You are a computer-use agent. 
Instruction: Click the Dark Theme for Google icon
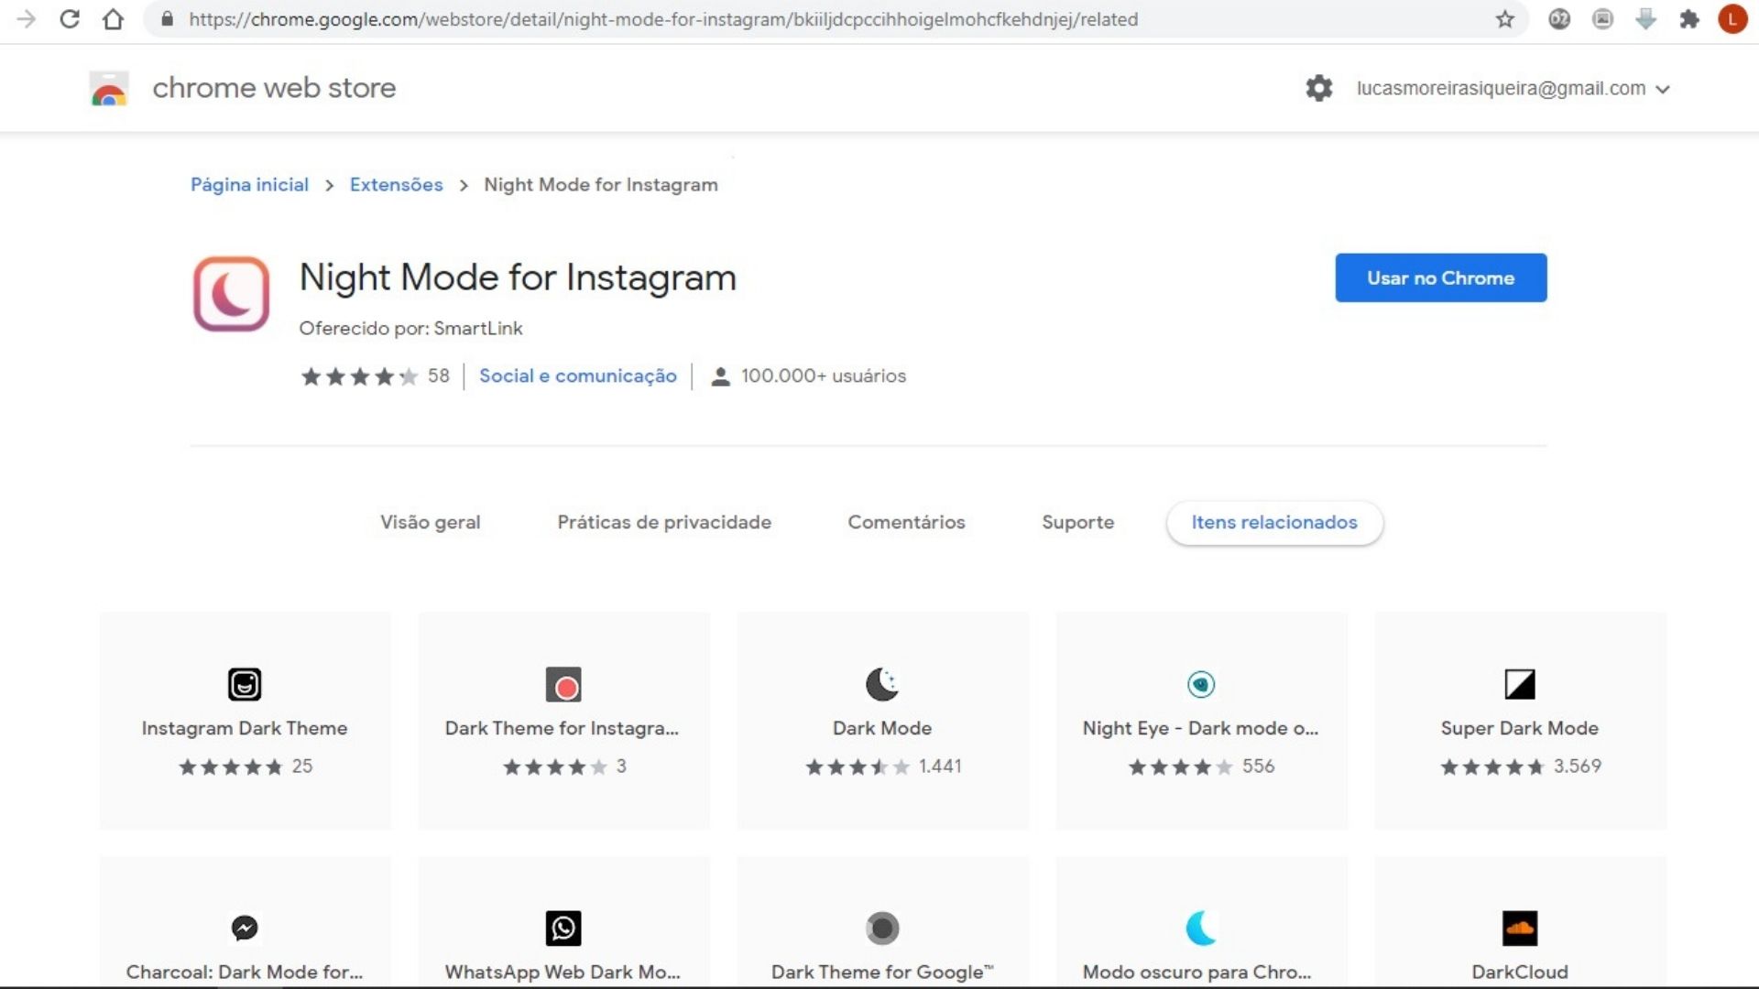pos(882,929)
